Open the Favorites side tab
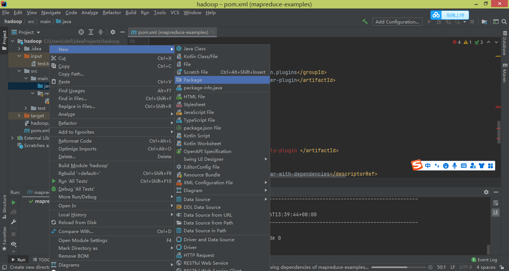Screen dimensions: 509x271 (4, 239)
